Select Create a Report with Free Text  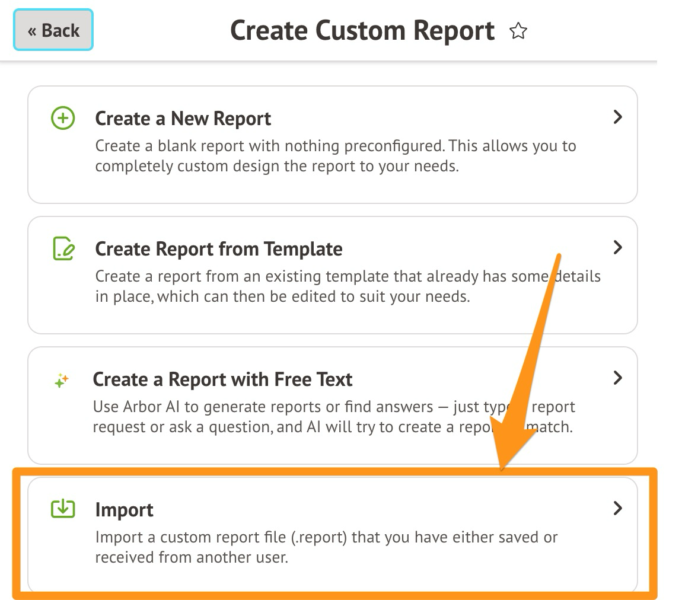coord(222,379)
